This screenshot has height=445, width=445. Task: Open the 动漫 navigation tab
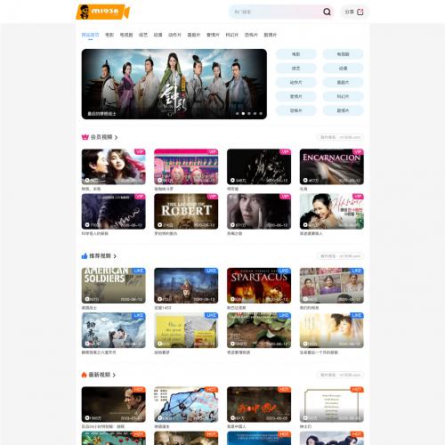[158, 35]
